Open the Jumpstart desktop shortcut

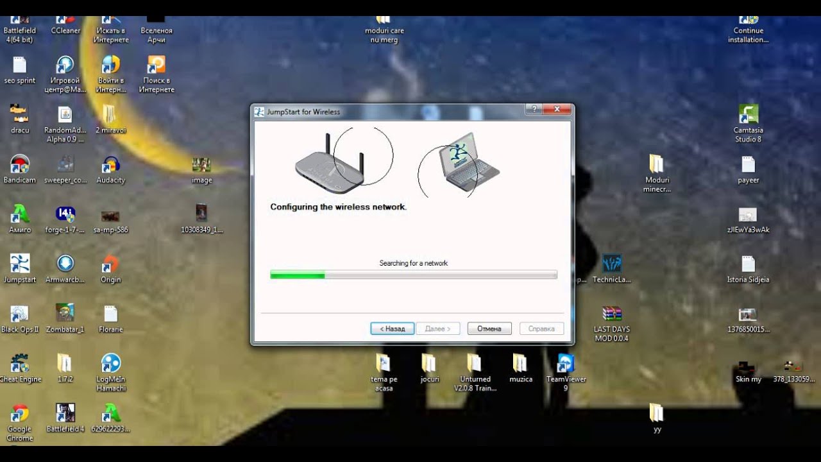[x=20, y=269]
